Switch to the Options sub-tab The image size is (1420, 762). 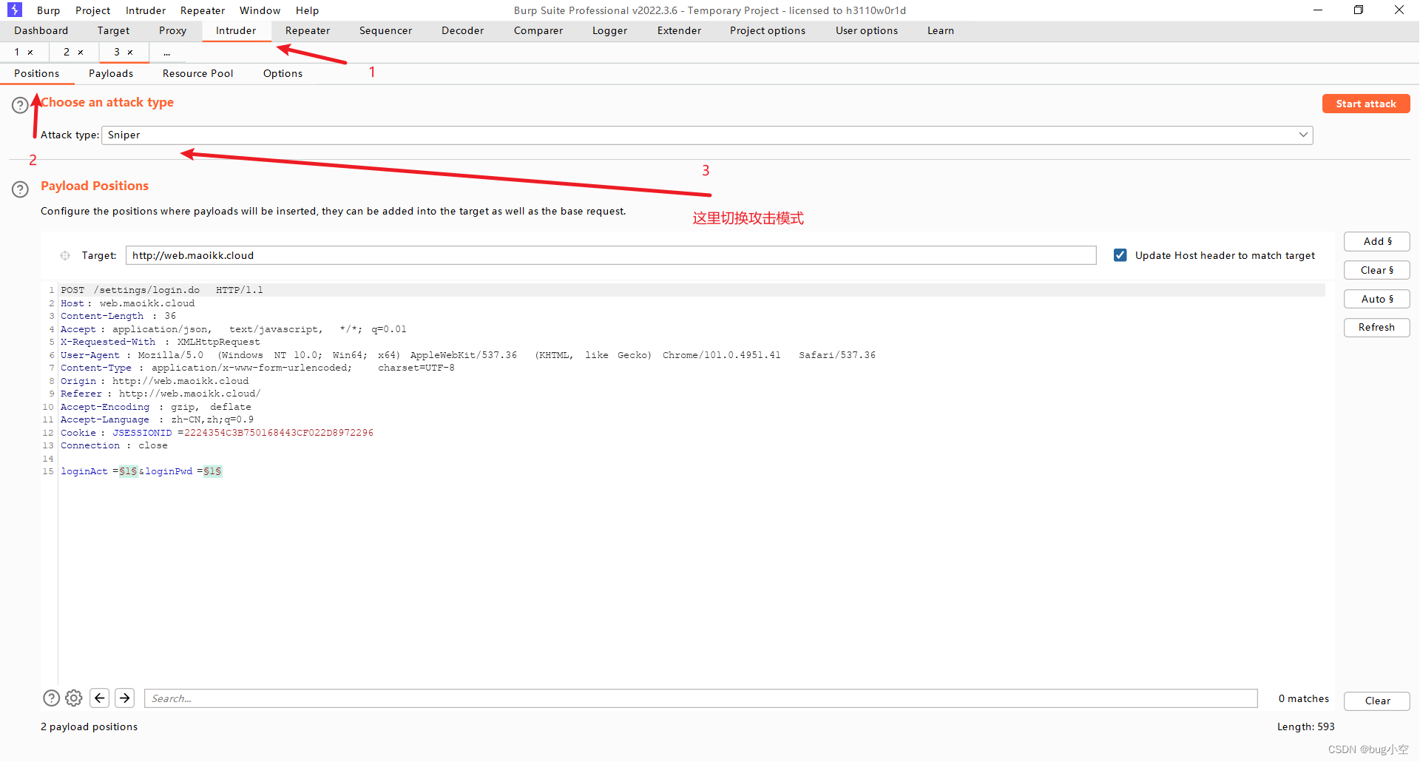point(283,73)
